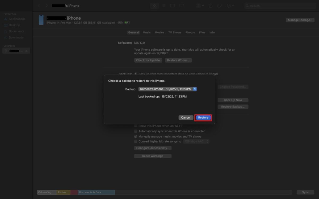
Task: Enable automatically sync when iPhone is connected
Action: point(136,131)
